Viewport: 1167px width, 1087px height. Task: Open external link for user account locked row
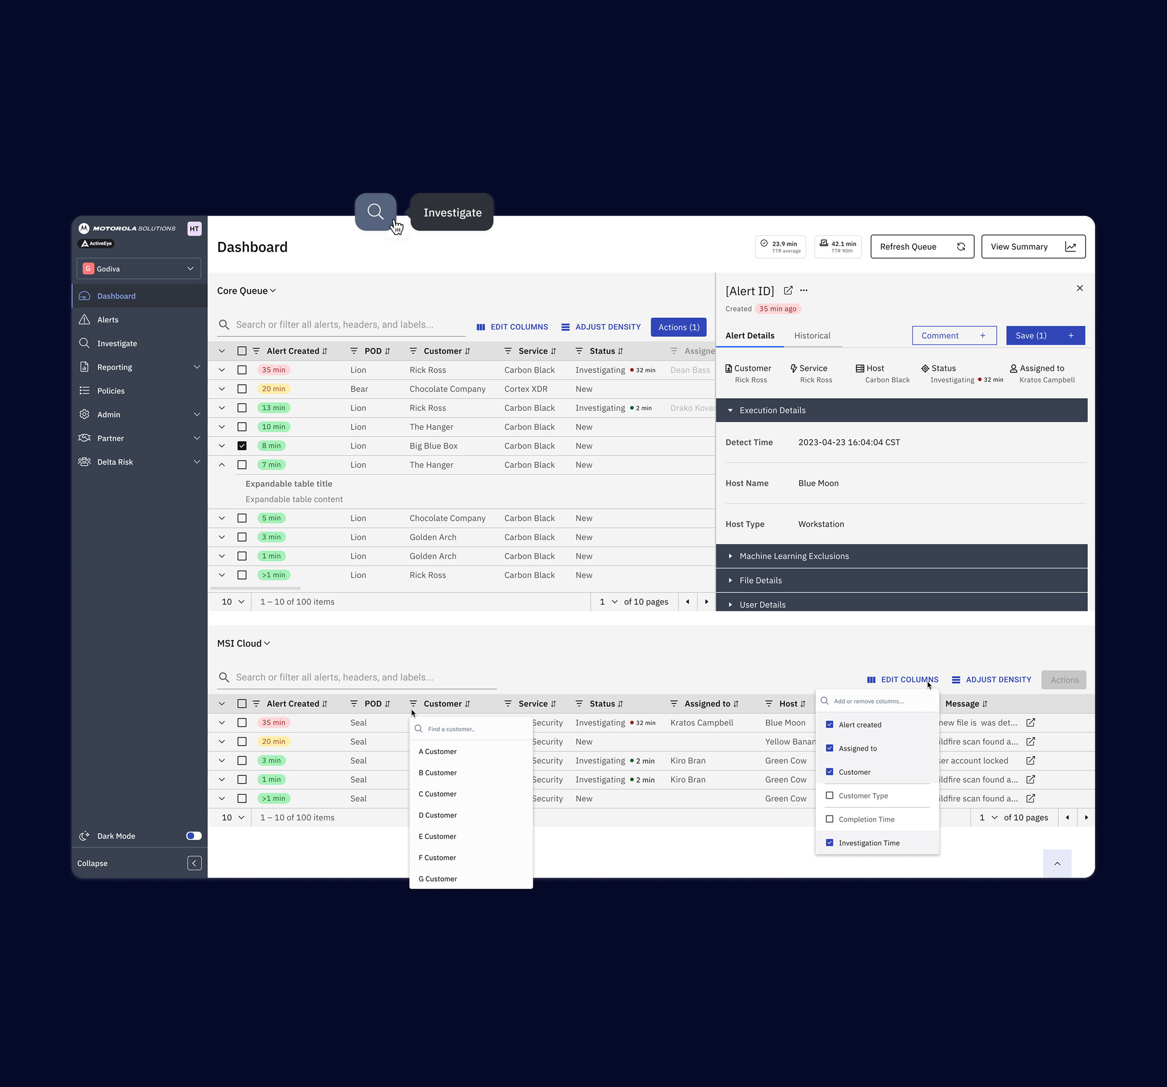click(1030, 761)
